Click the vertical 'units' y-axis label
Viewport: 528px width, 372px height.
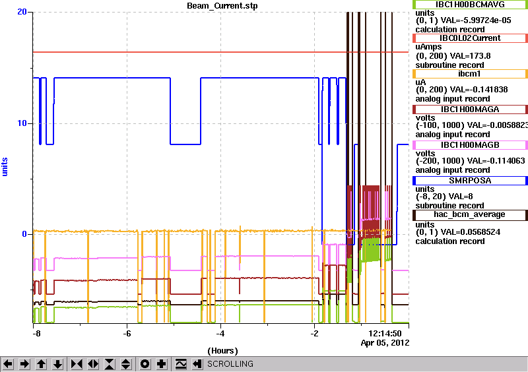coord(5,167)
